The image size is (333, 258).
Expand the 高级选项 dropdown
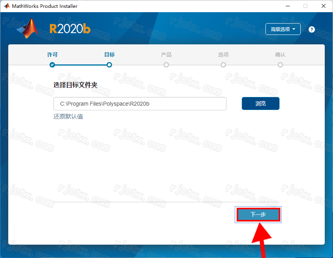(283, 29)
